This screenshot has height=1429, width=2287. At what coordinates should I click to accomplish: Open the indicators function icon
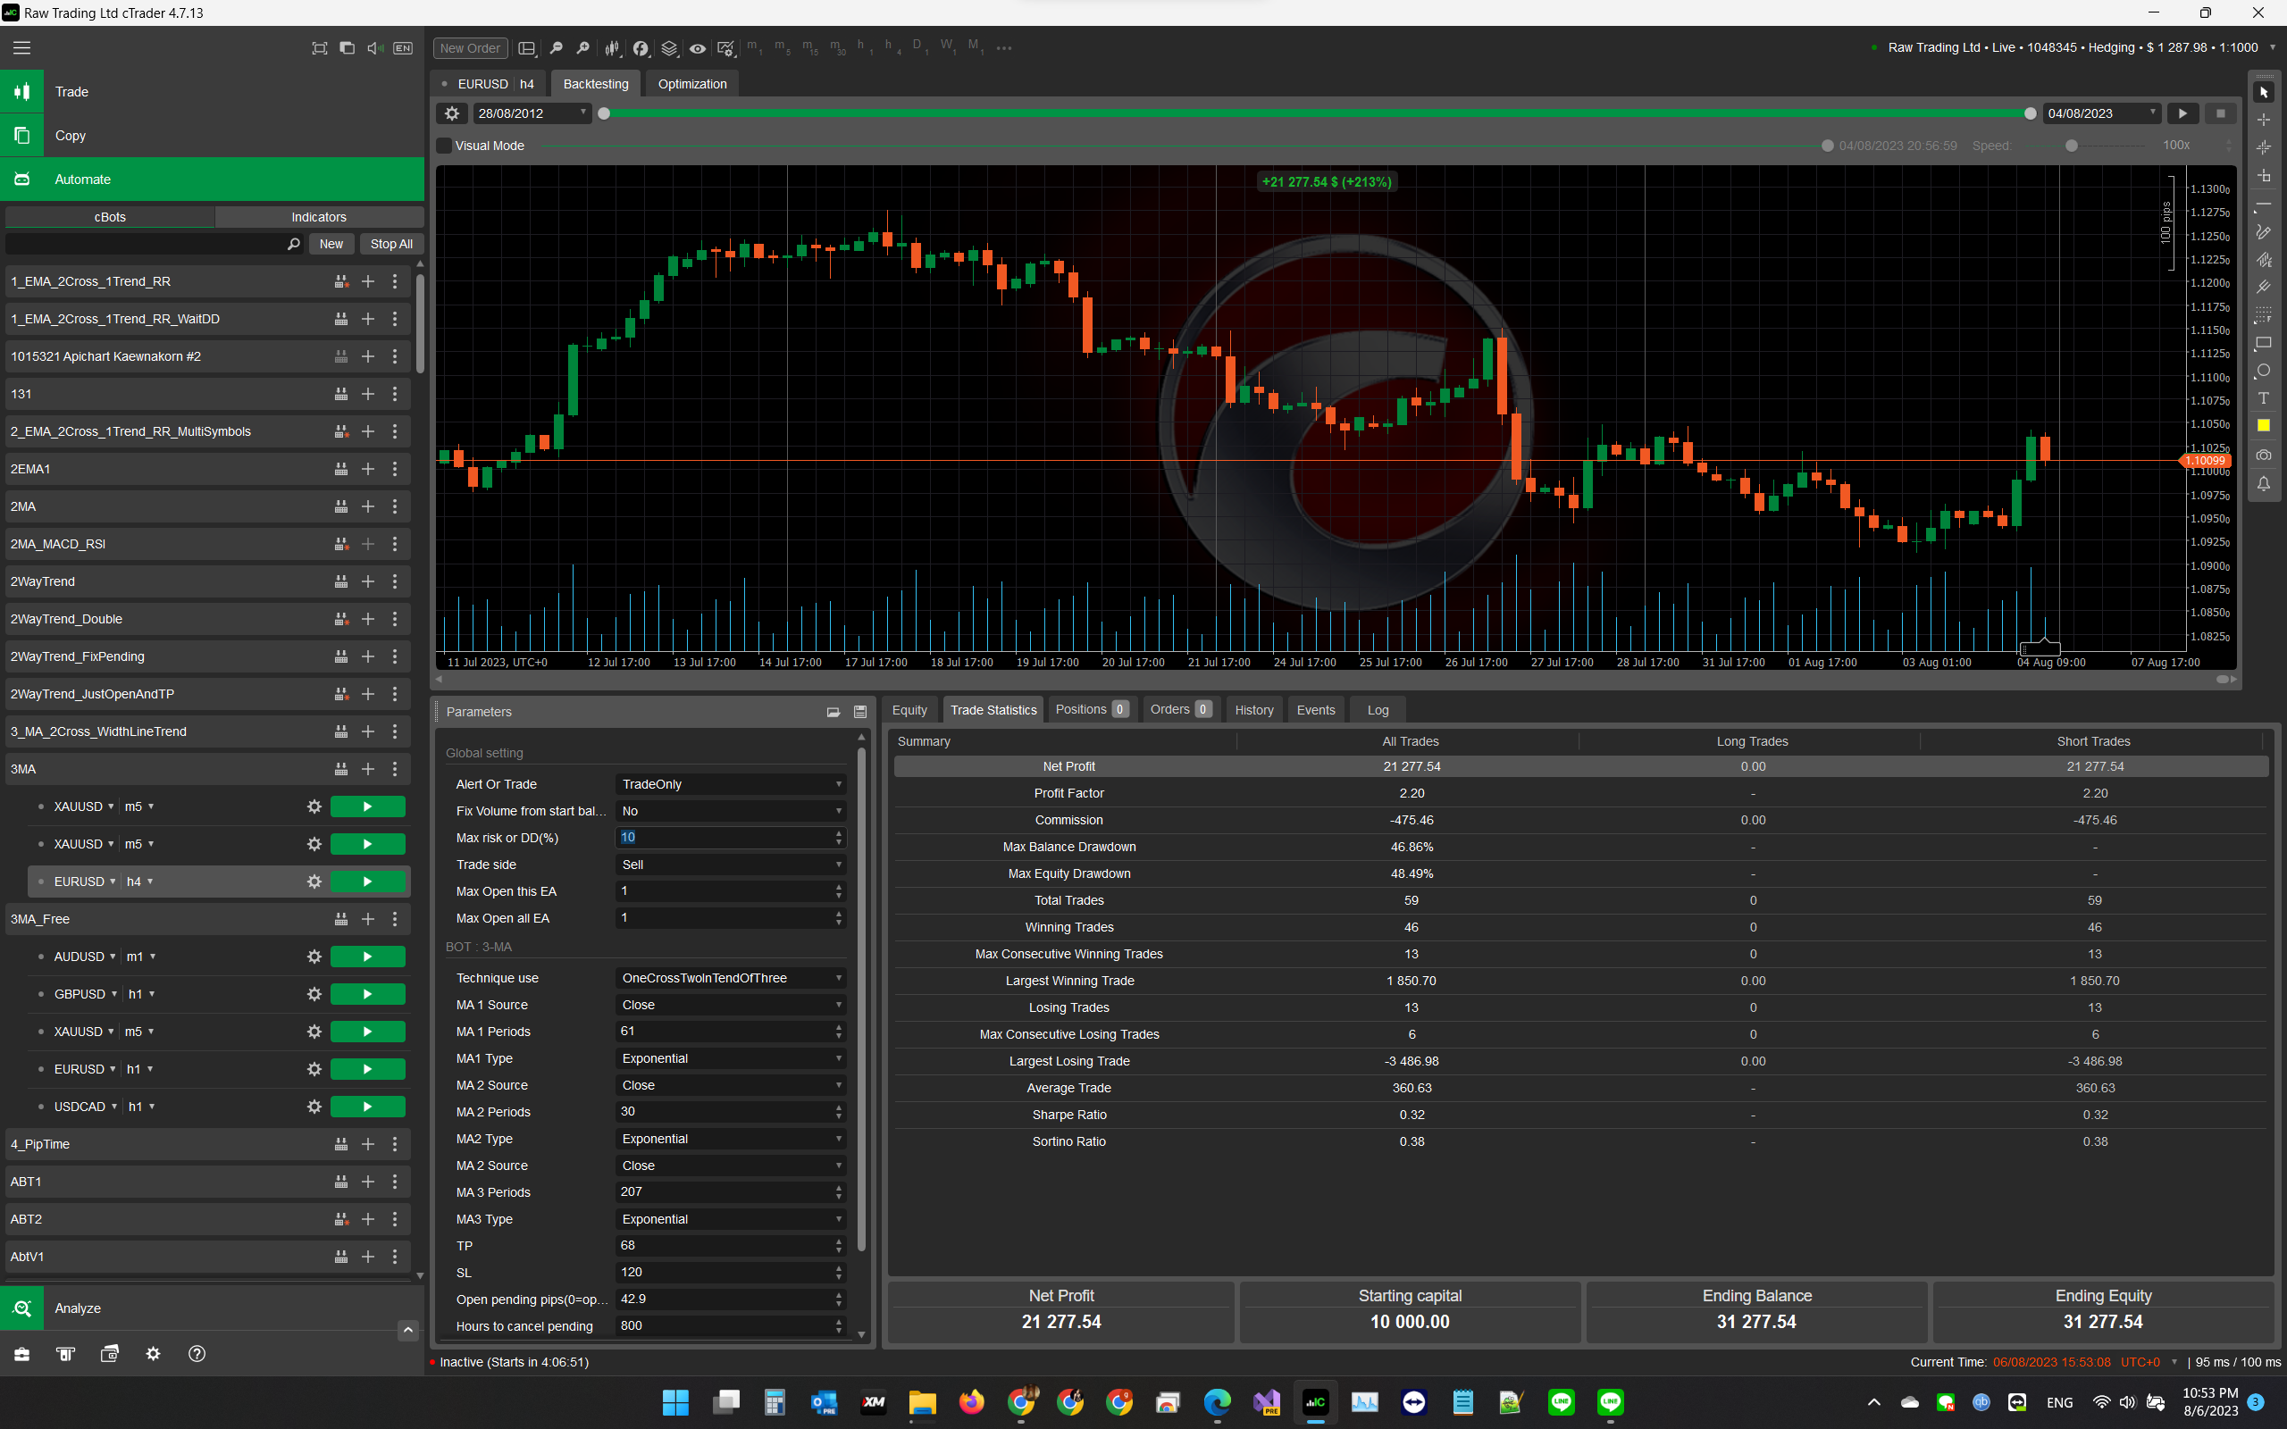(641, 48)
